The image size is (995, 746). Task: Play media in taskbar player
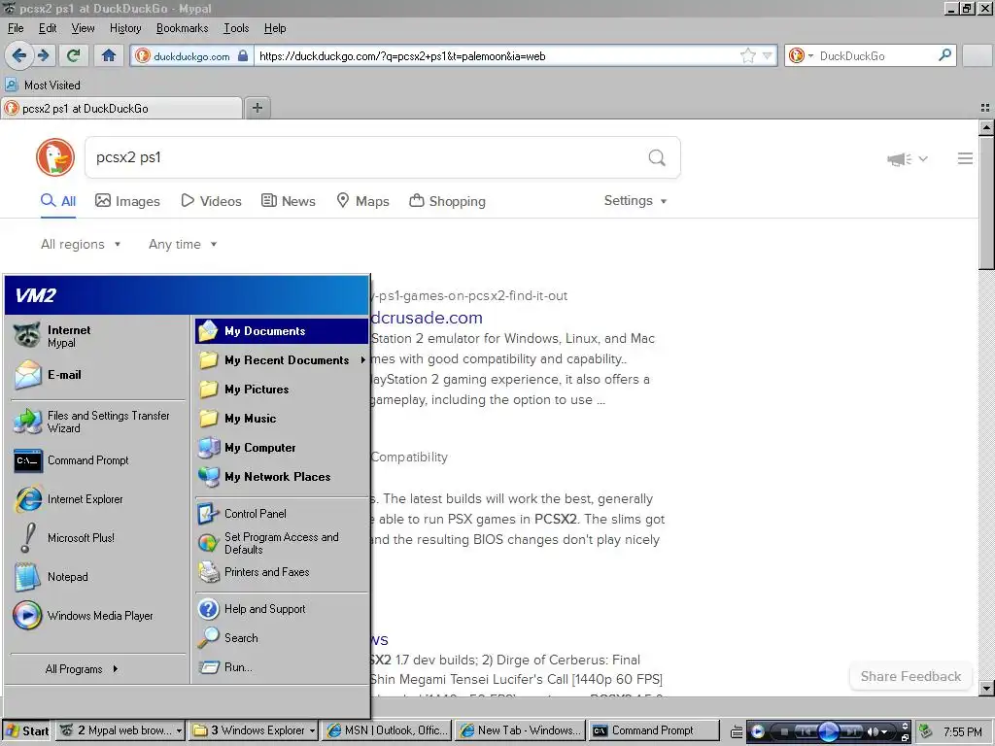click(828, 731)
